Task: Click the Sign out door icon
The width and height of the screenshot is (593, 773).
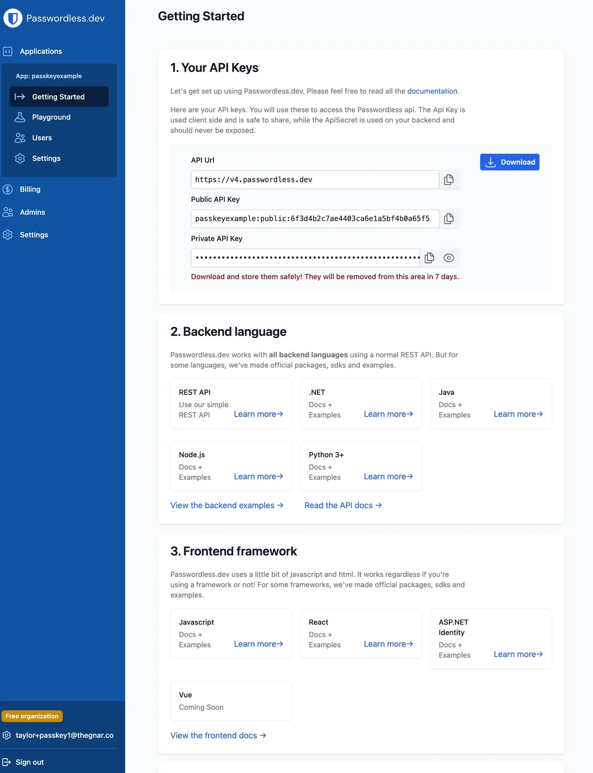Action: point(6,762)
